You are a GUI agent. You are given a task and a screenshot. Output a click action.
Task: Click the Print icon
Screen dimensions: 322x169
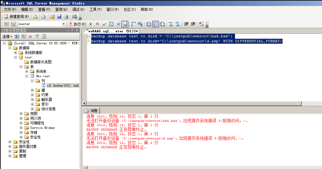tap(66, 16)
